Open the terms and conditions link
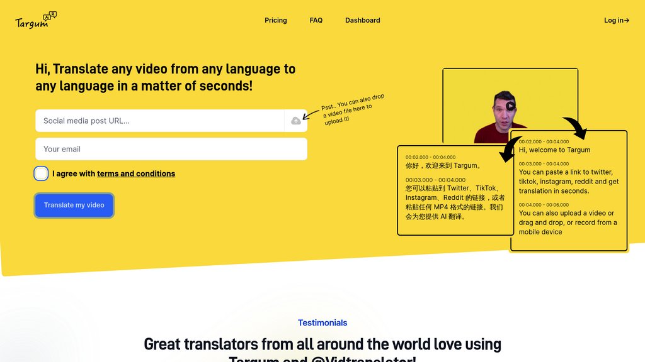 pos(136,173)
